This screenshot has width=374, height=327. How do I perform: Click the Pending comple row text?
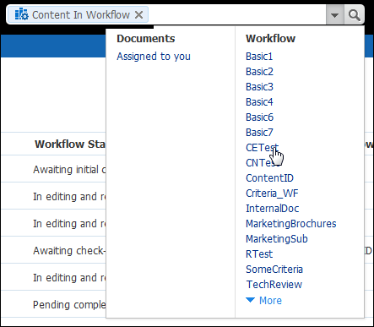[69, 305]
